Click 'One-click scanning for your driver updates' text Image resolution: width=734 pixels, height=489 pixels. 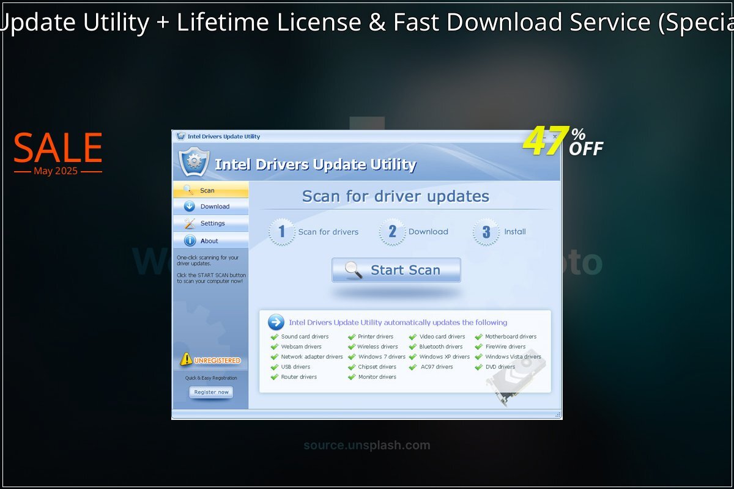tap(208, 260)
